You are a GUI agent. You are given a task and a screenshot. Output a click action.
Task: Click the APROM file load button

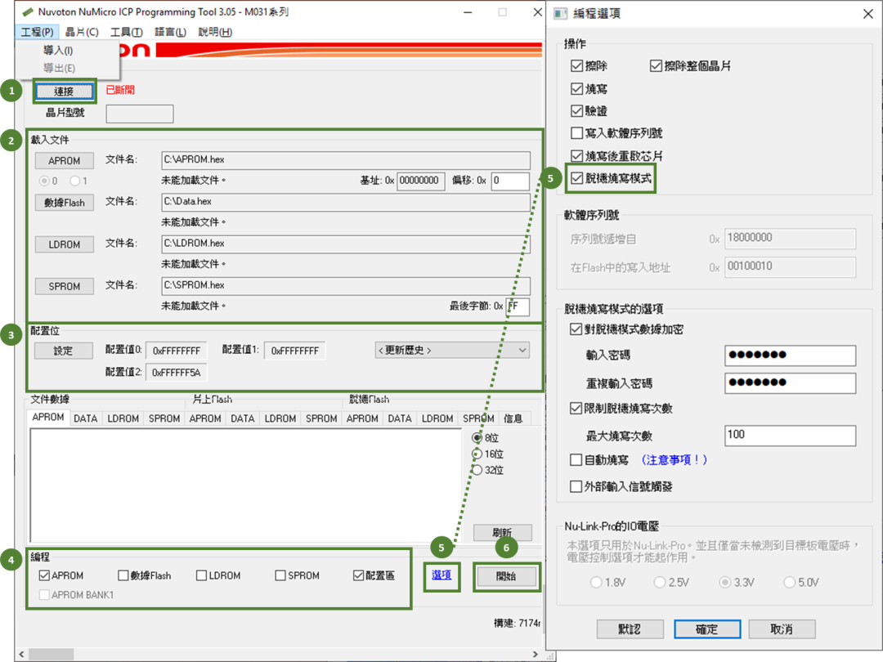[65, 160]
